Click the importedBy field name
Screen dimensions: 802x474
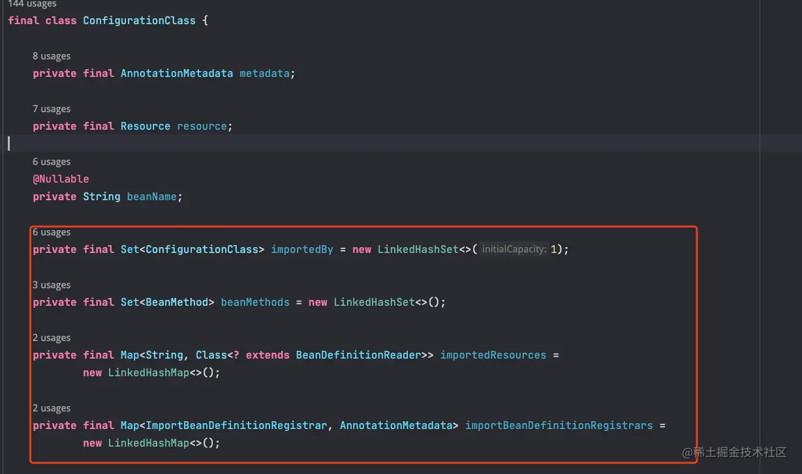(302, 249)
